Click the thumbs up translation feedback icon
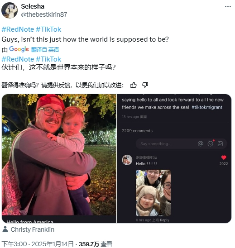 pyautogui.click(x=133, y=85)
